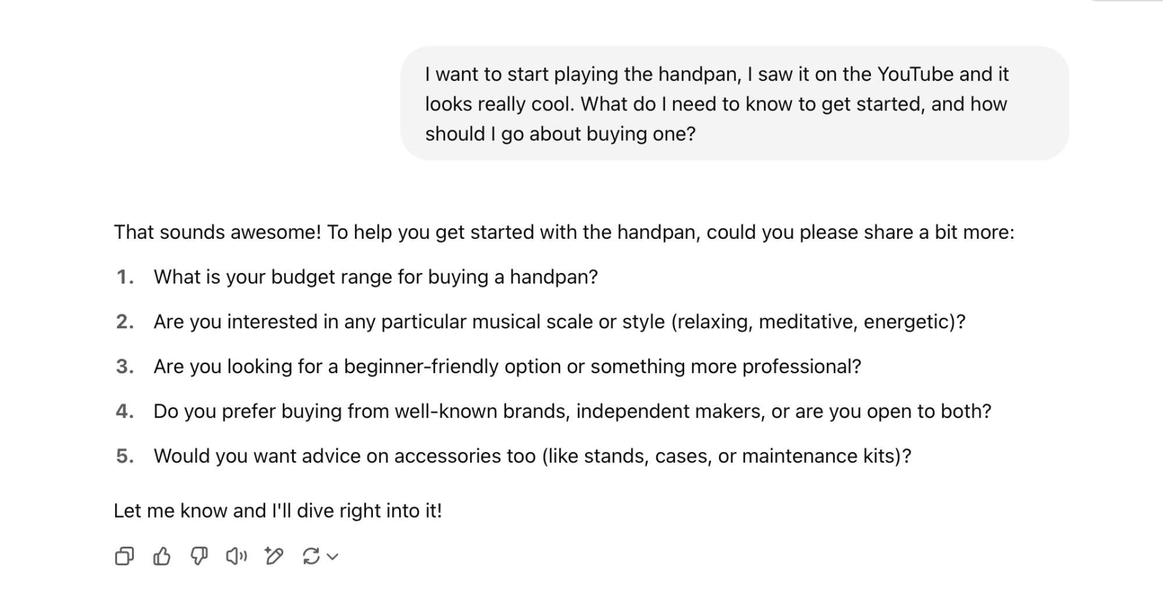Image resolution: width=1163 pixels, height=602 pixels.
Task: Click the accessories advice question line
Action: click(x=532, y=456)
